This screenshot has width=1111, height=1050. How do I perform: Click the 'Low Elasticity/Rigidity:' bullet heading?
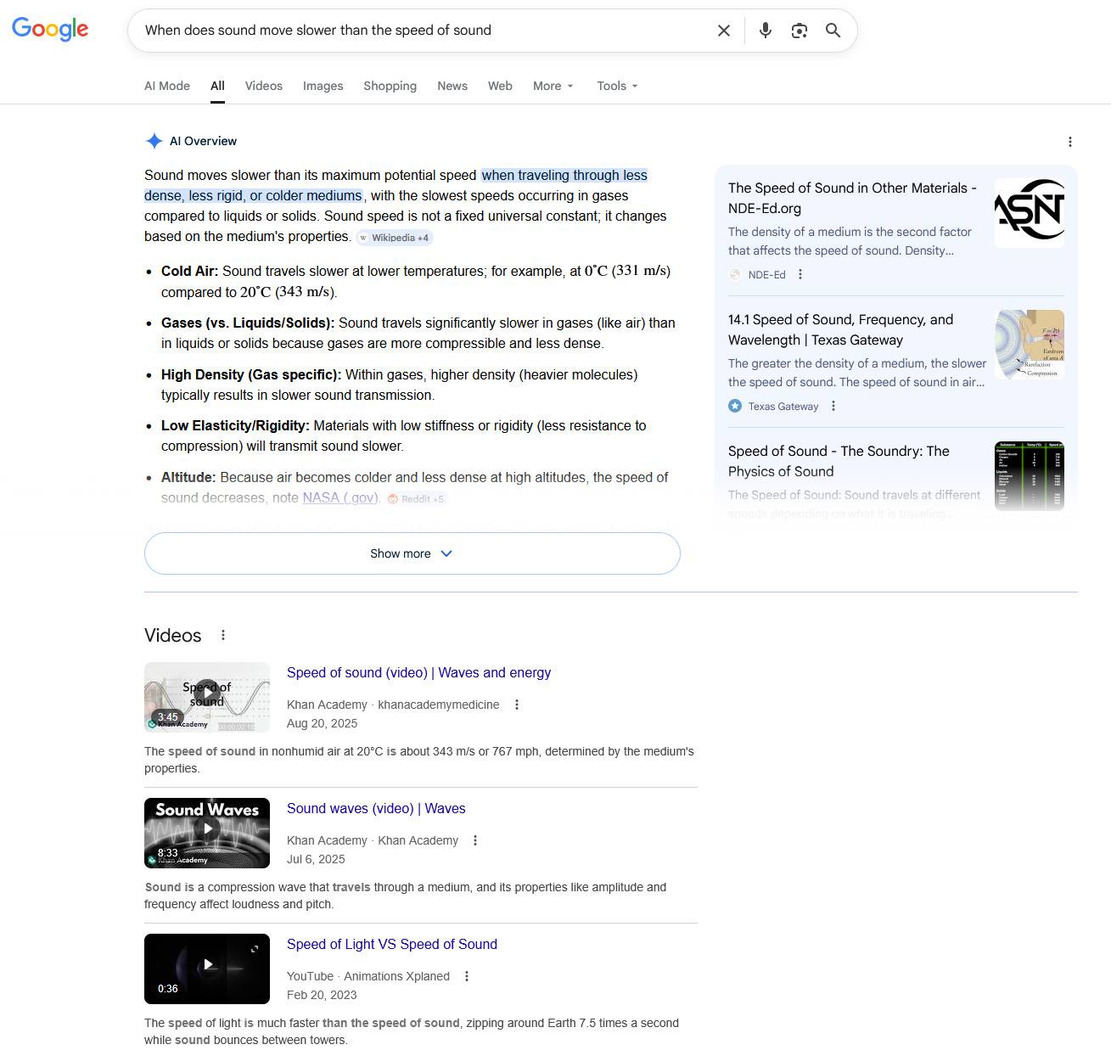pos(235,425)
